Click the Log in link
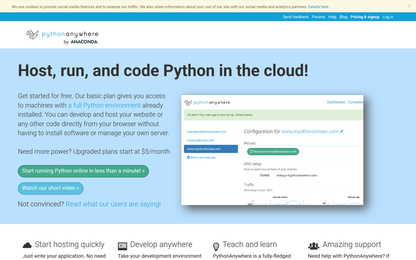Screen dimensions: 416x260 (388, 17)
